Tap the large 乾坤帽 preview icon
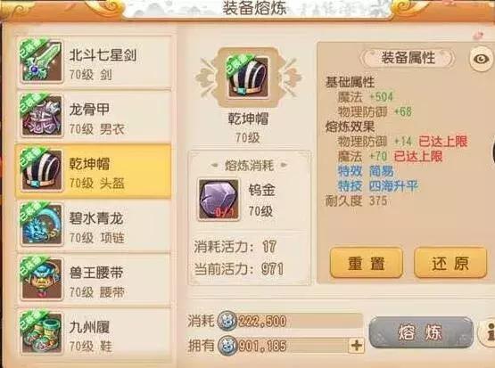 point(249,78)
